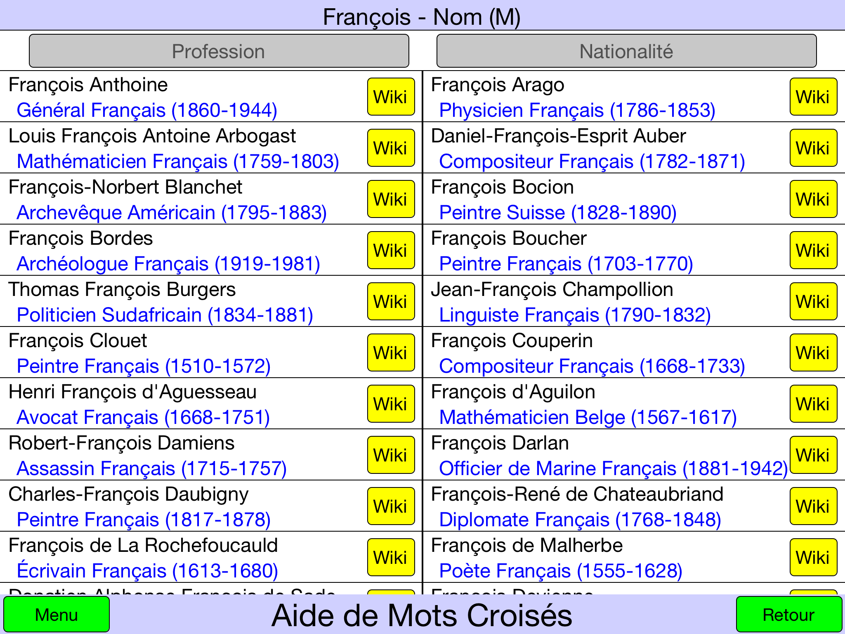
Task: Sort the list by Nationalité
Action: [626, 51]
